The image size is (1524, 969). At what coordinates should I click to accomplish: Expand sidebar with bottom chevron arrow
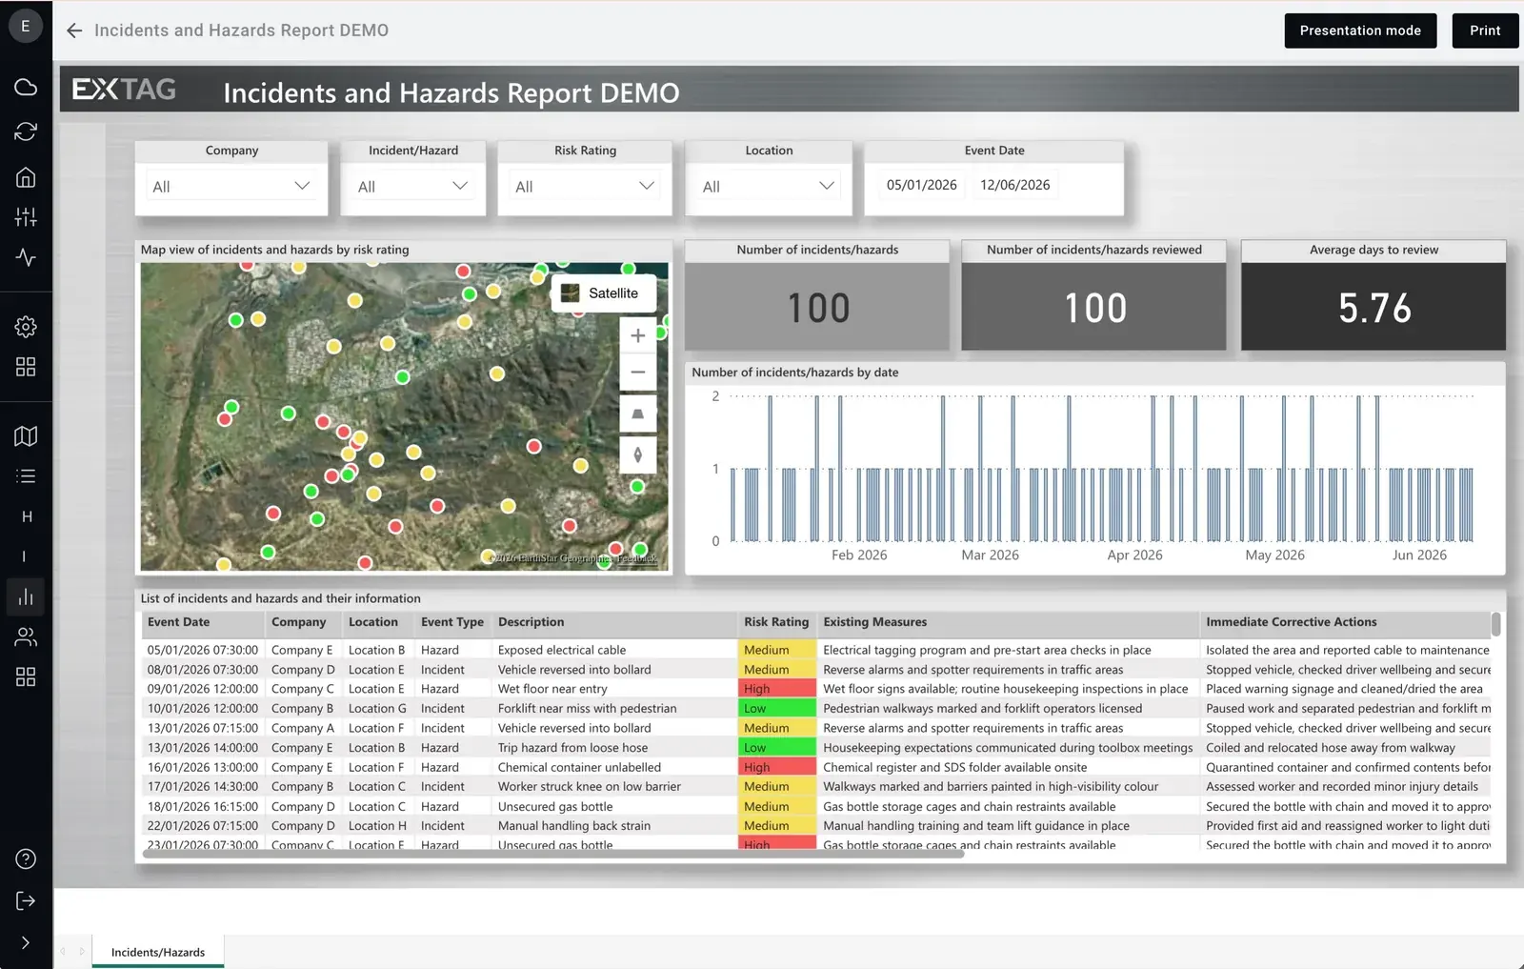point(26,943)
